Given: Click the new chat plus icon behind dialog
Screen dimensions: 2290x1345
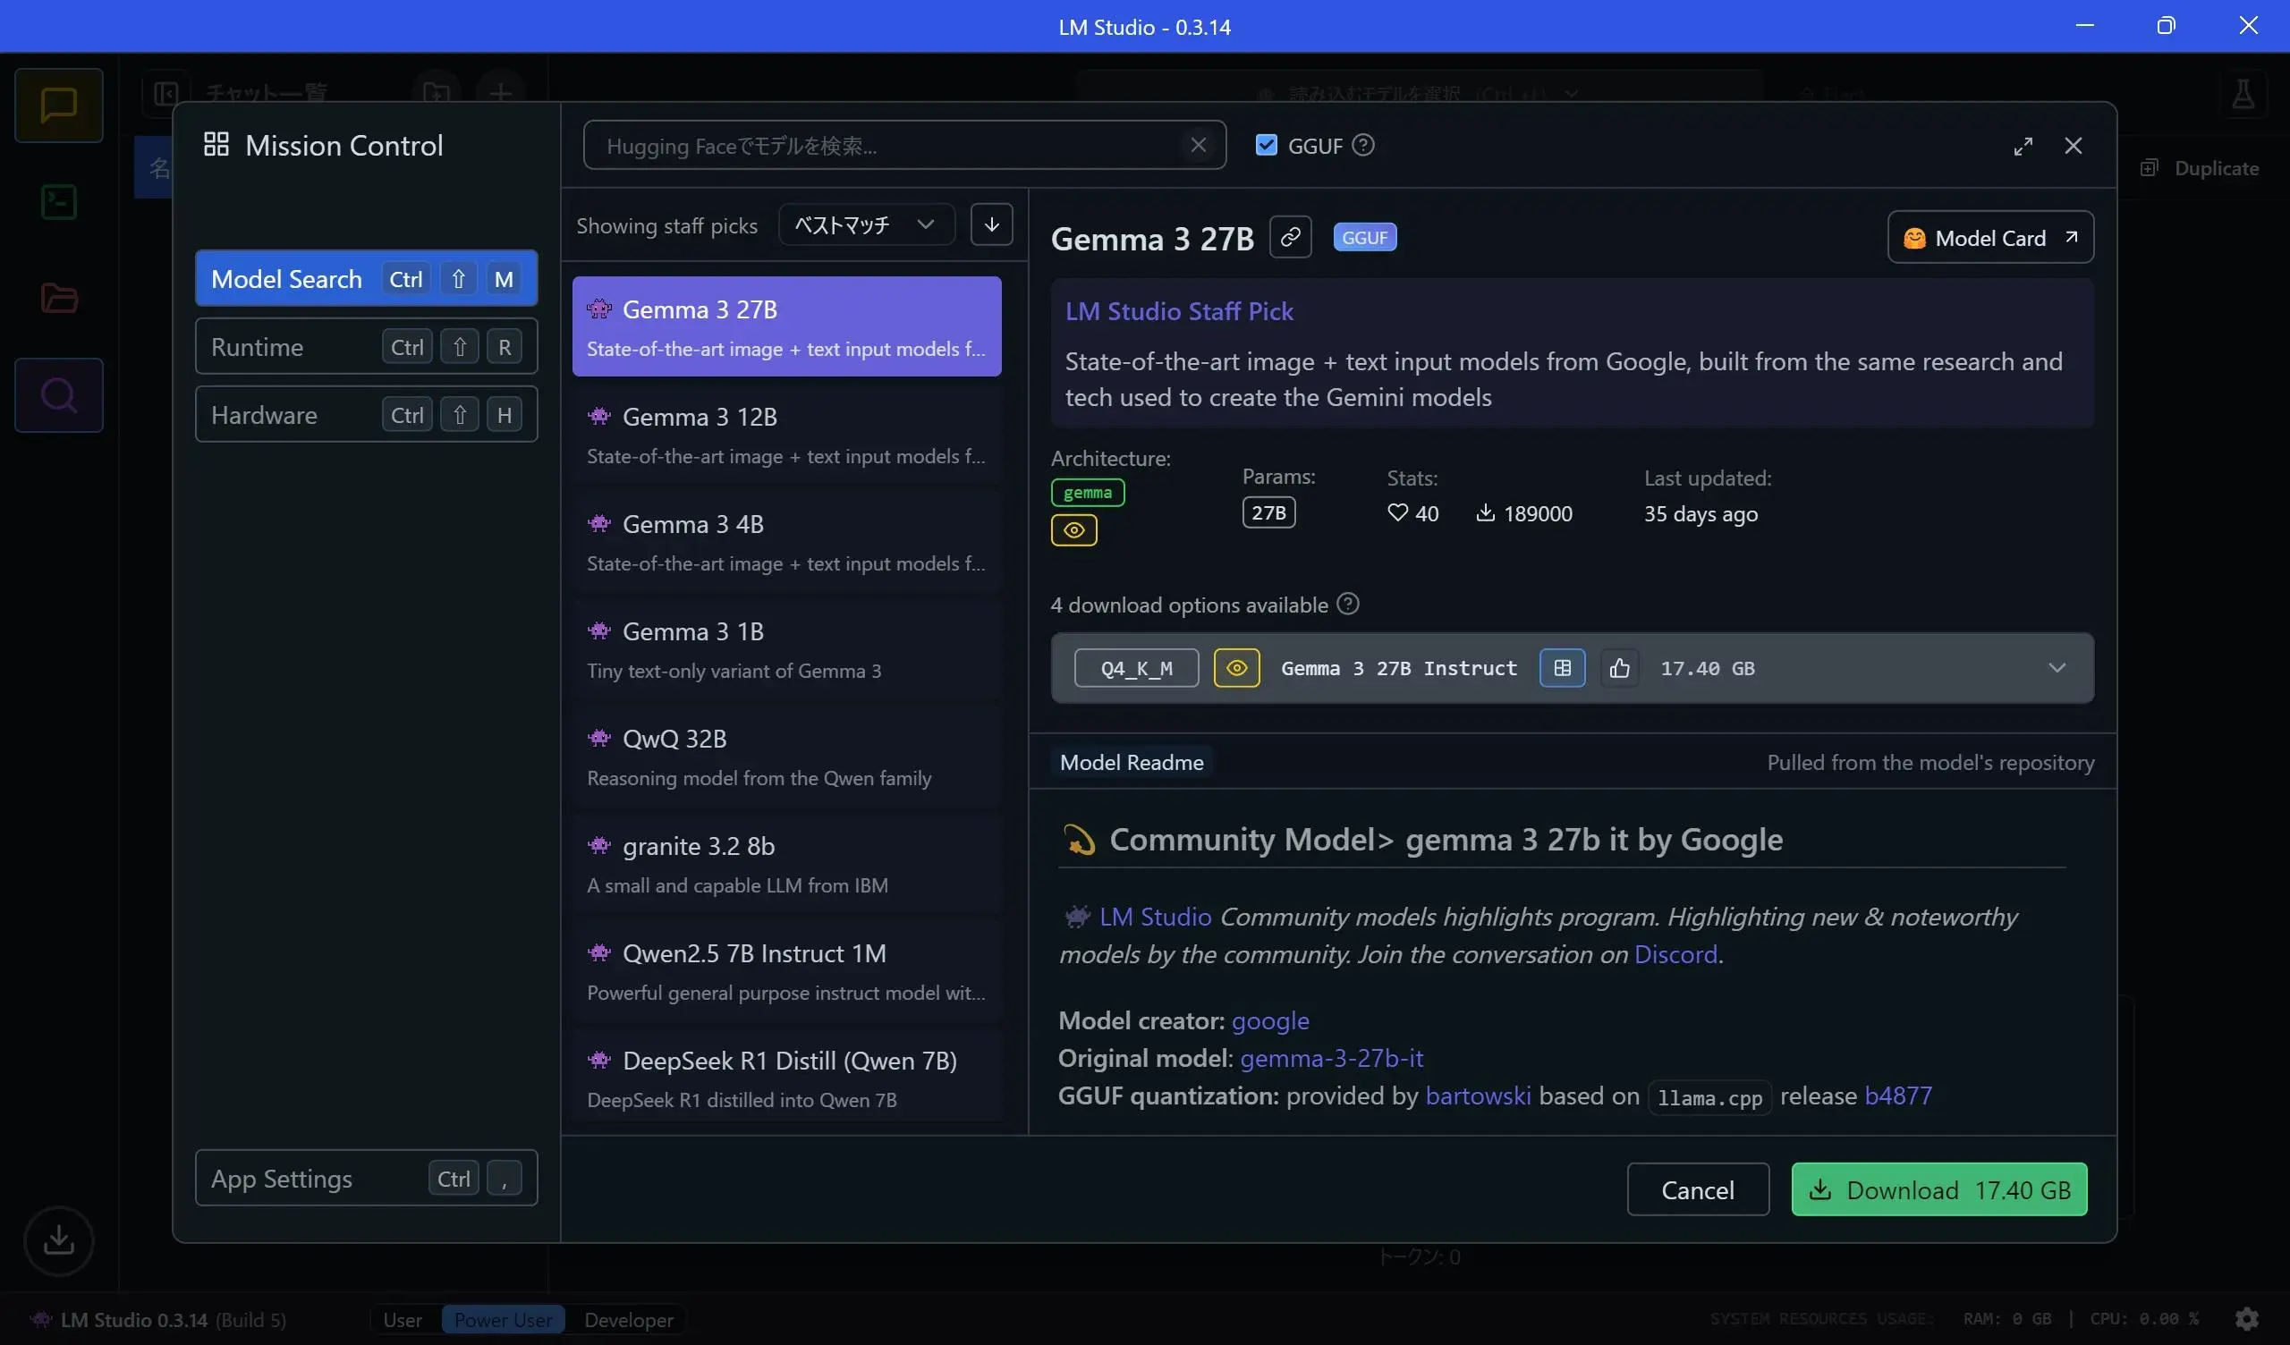Looking at the screenshot, I should (x=501, y=92).
